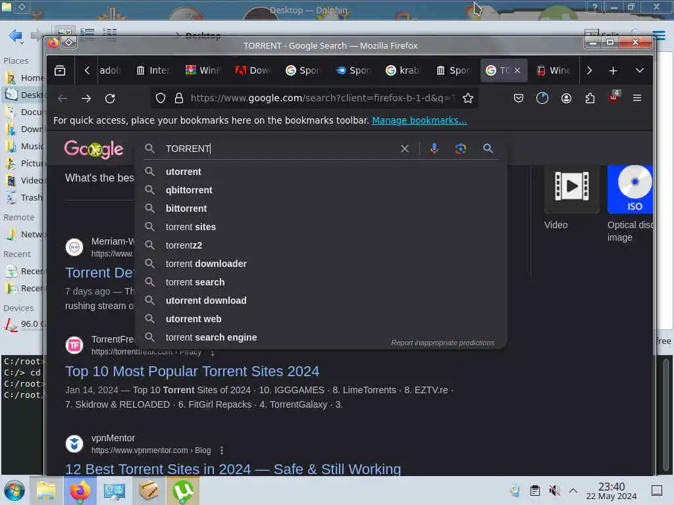The height and width of the screenshot is (505, 674).
Task: Open the file manager folder taskbar icon
Action: click(x=45, y=491)
